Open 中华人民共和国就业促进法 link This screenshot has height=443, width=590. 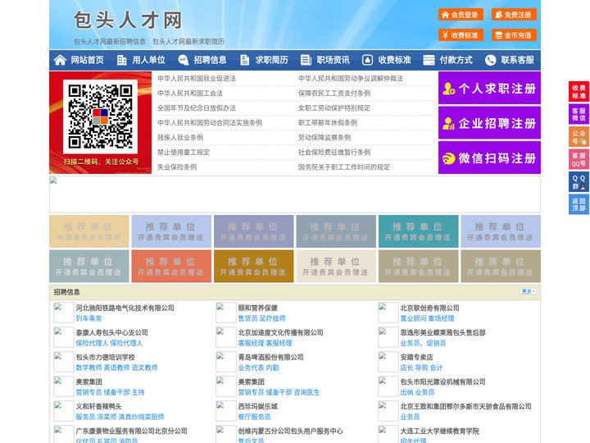[197, 79]
